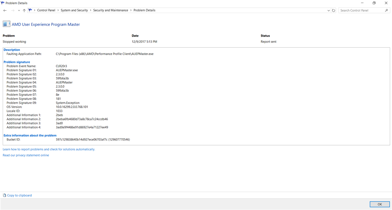Click AMD User Experience Program Master title

(46, 24)
